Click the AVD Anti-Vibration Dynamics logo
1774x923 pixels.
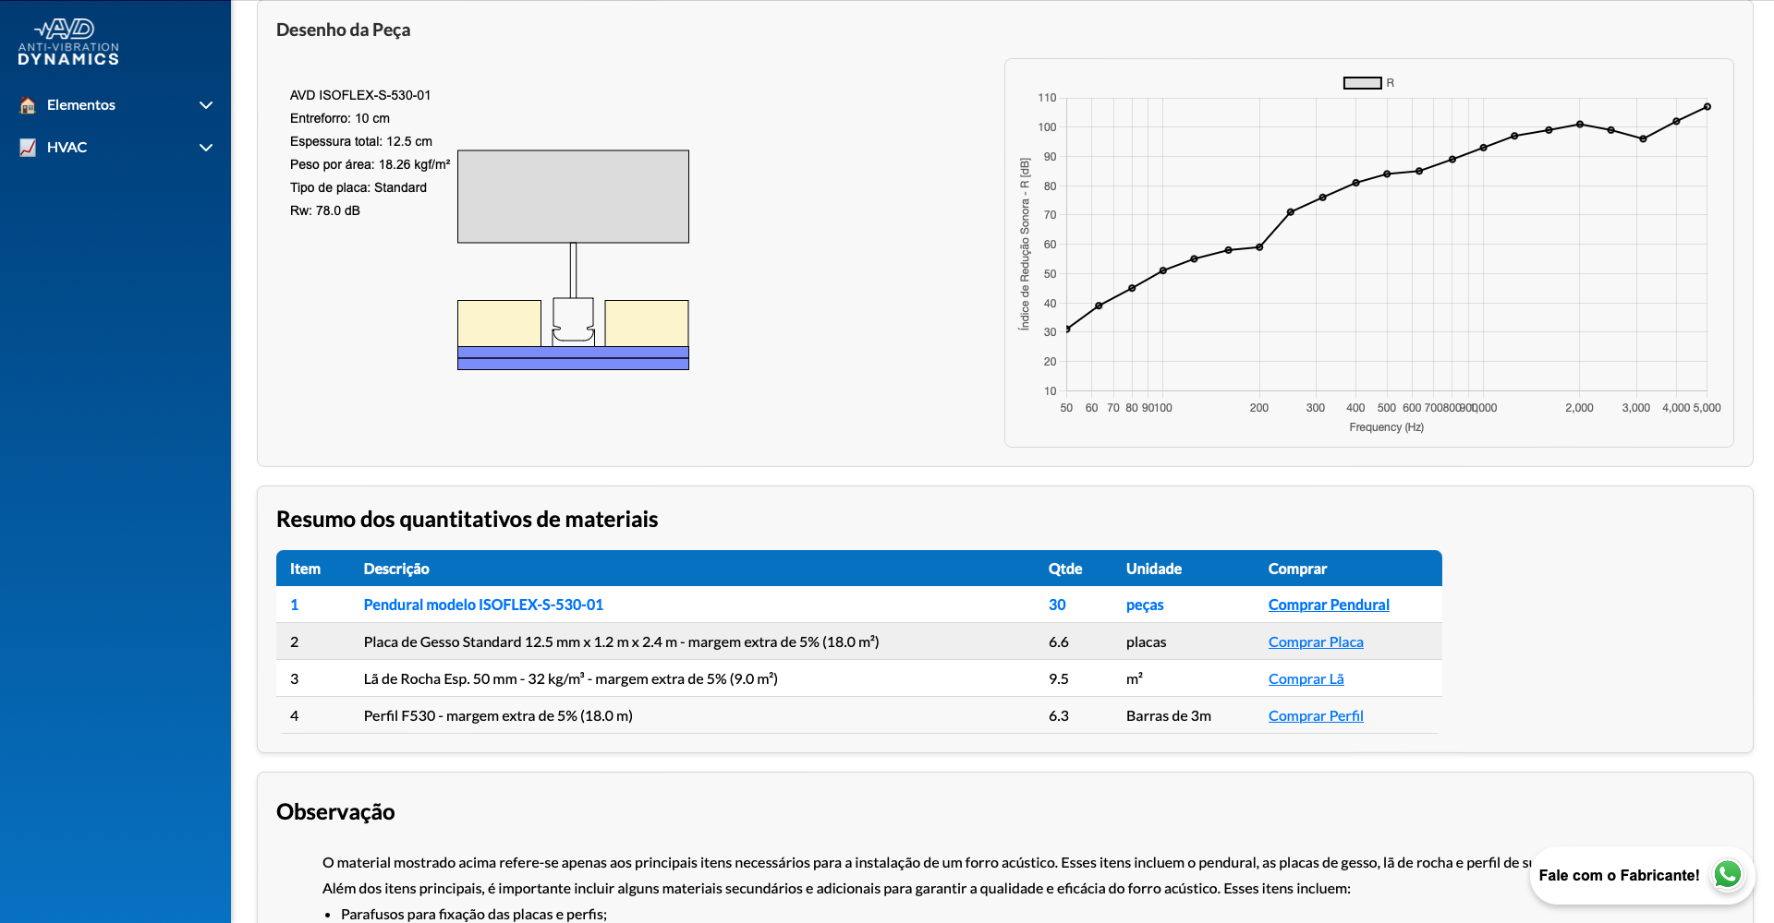point(68,42)
